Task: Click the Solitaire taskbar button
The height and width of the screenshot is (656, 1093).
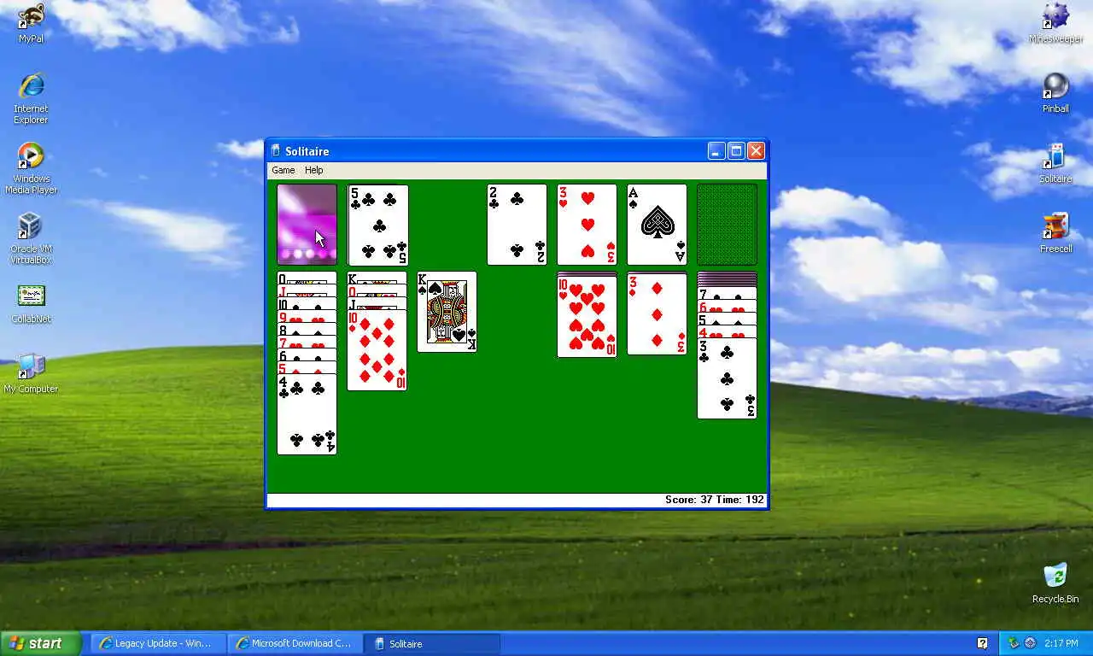Action: (x=431, y=643)
